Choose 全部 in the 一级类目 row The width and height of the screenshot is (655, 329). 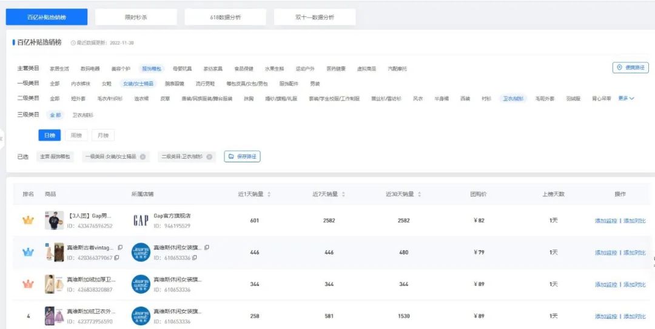(x=55, y=84)
